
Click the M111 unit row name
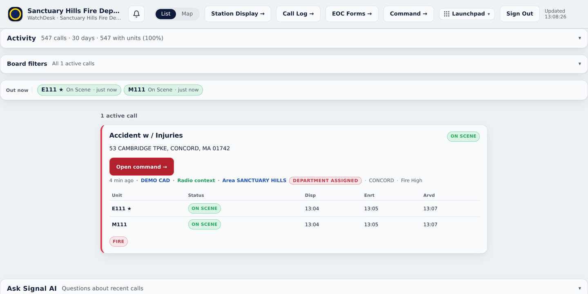[119, 225]
